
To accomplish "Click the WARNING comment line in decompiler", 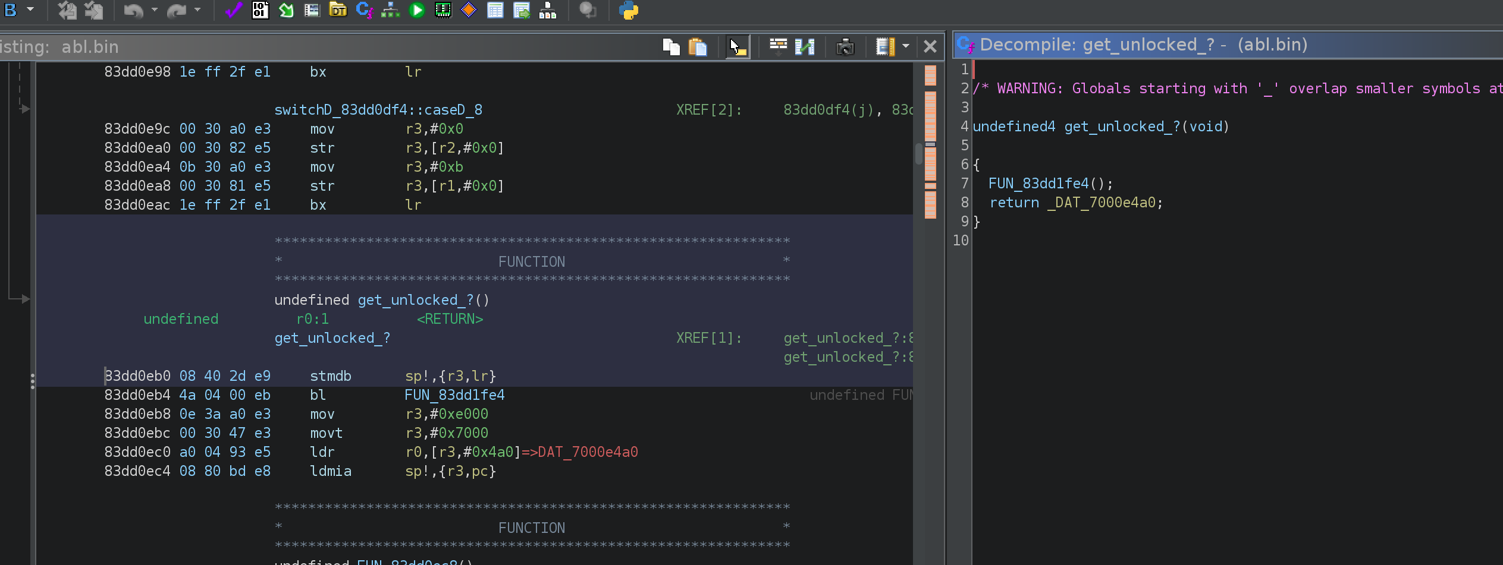I will click(x=1238, y=89).
